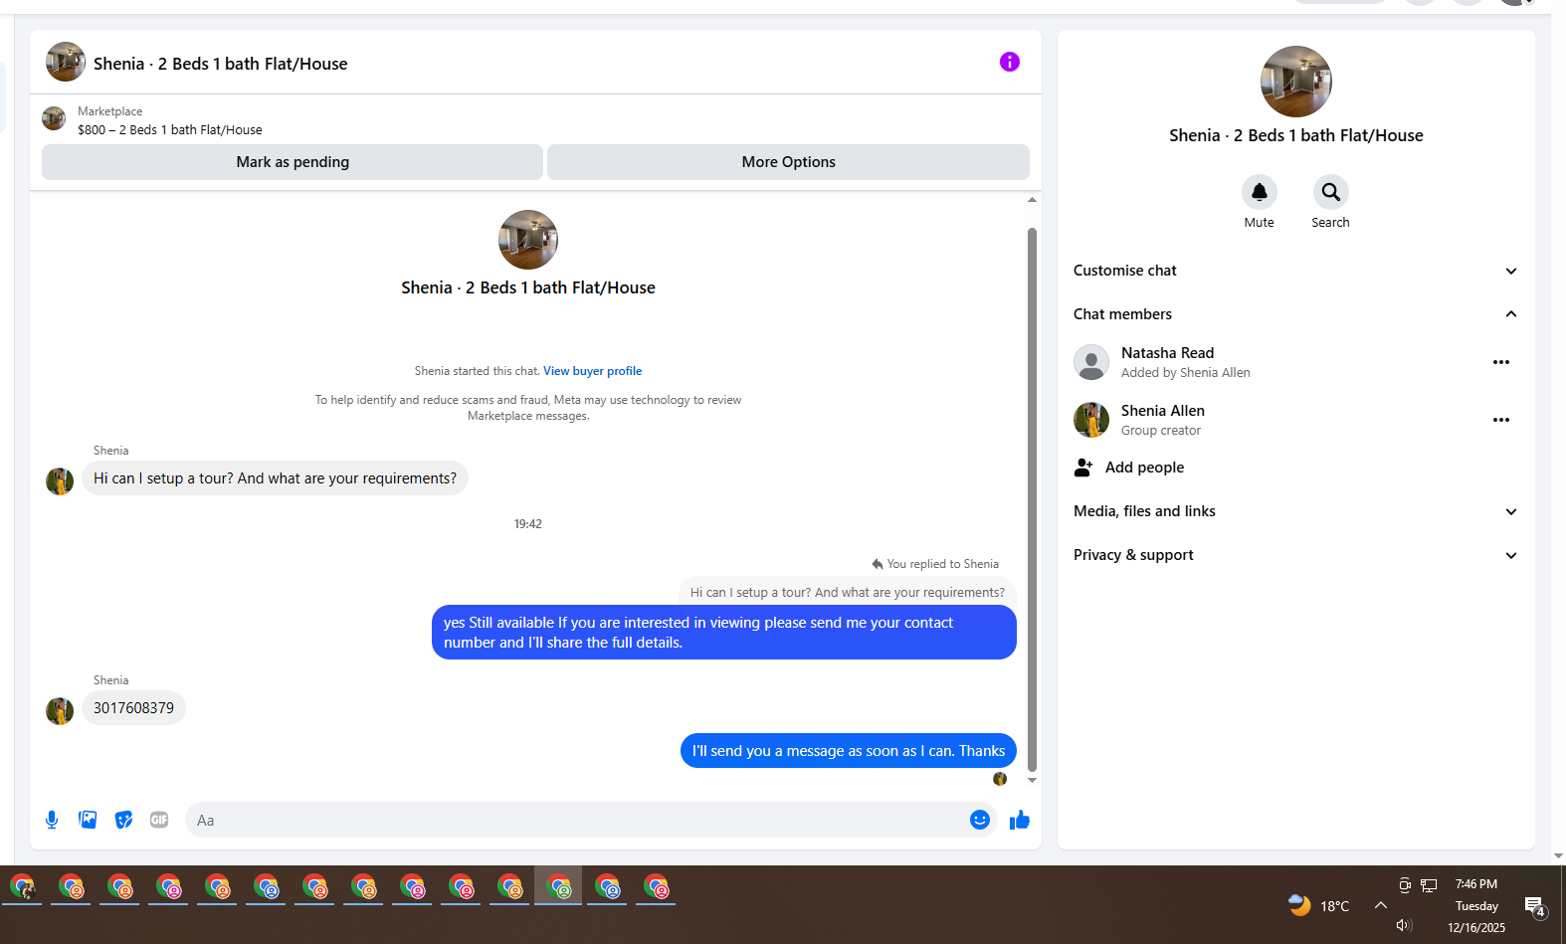This screenshot has width=1566, height=944.
Task: Open Shenia Allen's profile avatar
Action: point(1091,420)
